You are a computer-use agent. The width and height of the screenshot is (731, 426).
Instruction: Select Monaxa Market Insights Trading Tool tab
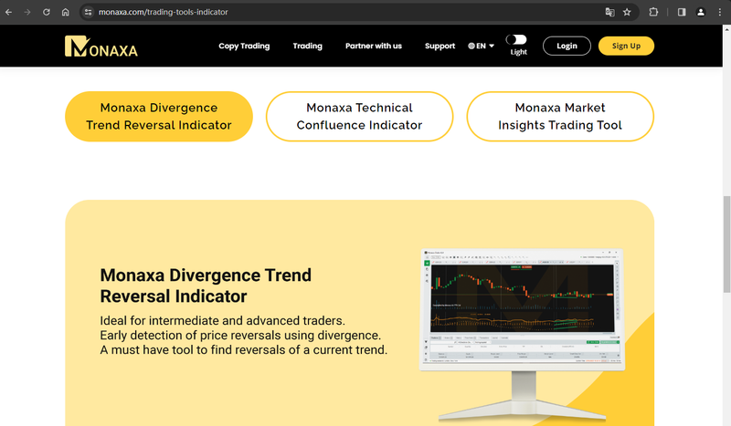560,117
